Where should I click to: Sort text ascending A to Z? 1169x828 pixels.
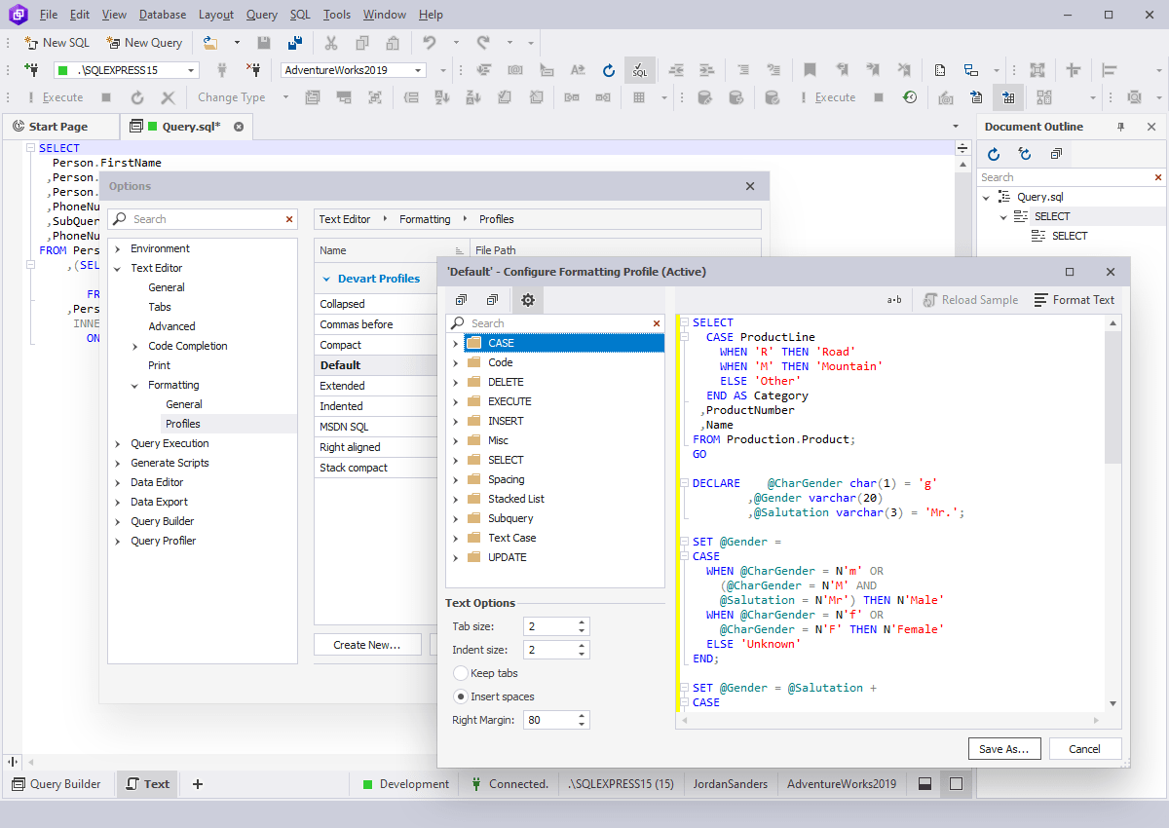(441, 97)
